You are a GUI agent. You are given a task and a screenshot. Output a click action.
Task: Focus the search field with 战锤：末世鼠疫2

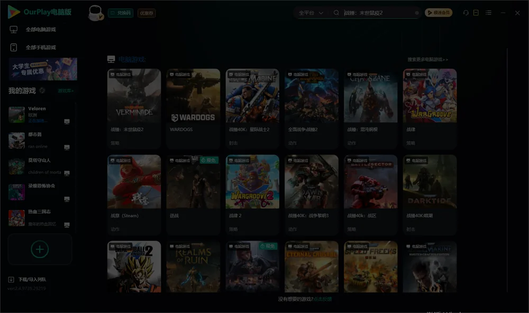378,13
